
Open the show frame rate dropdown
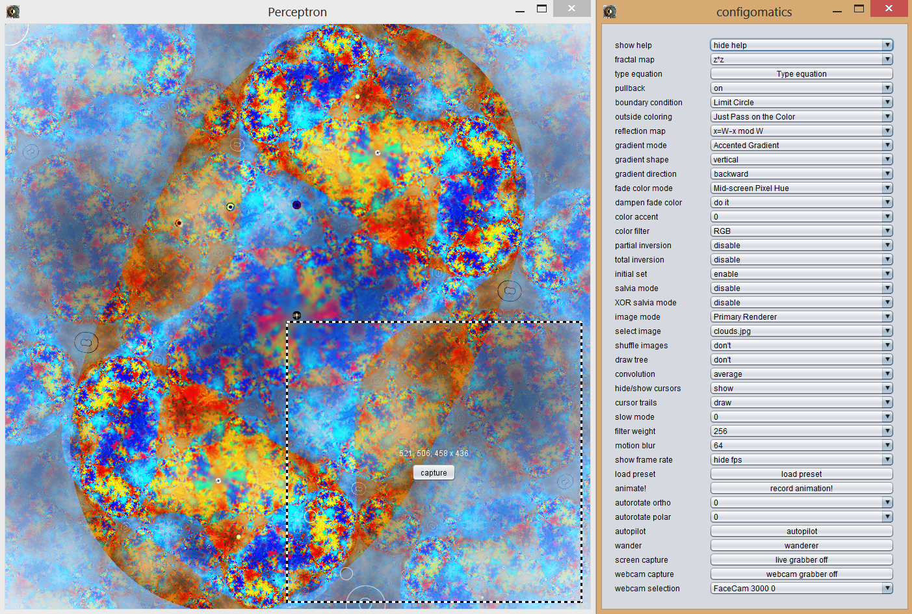pos(801,460)
